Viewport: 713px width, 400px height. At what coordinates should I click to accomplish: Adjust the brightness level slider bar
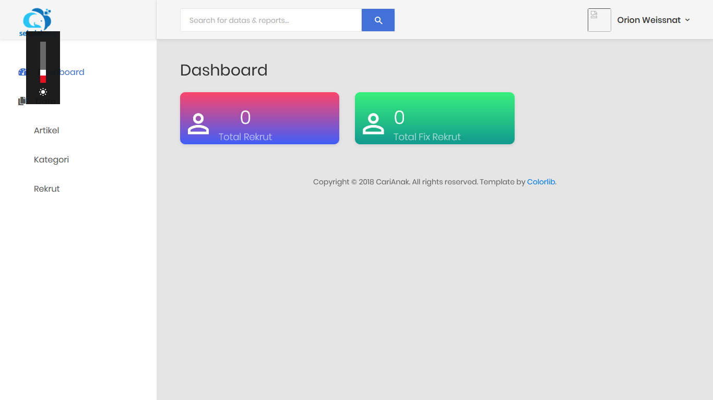point(43,62)
